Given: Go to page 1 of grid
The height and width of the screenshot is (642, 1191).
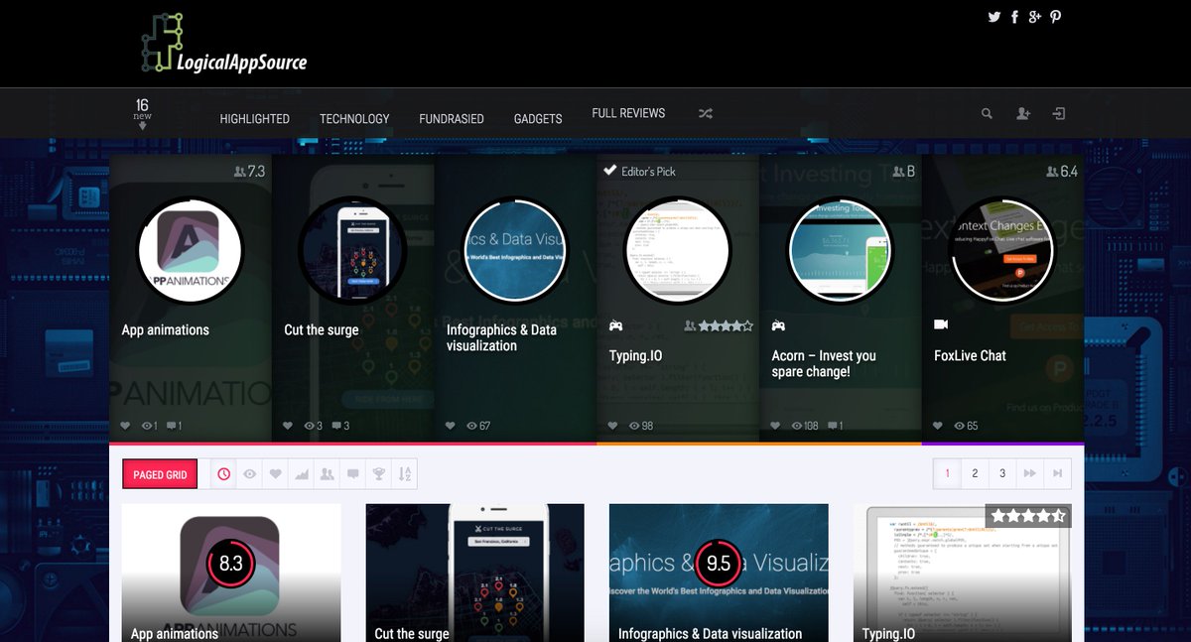Looking at the screenshot, I should [x=948, y=473].
